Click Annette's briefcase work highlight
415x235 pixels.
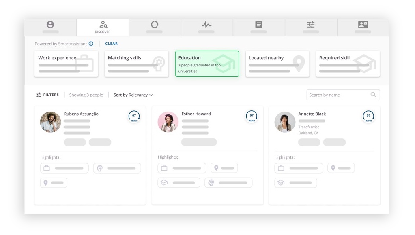coord(299,168)
